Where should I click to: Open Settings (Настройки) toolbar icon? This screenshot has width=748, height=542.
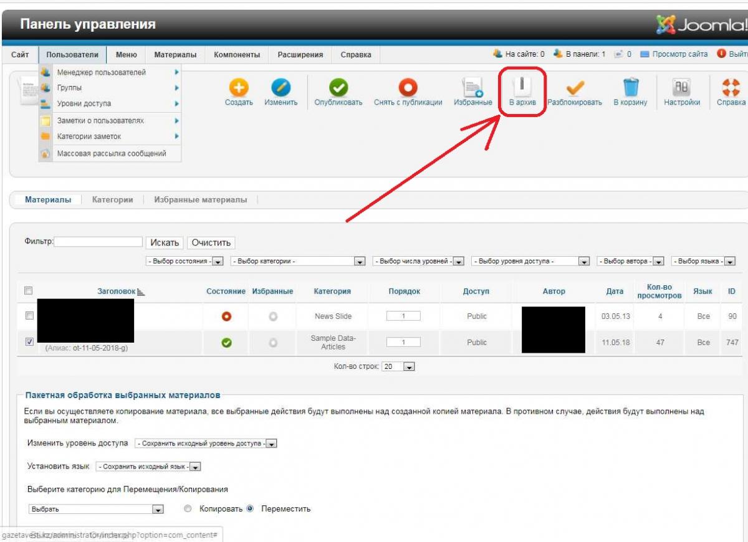click(x=681, y=88)
